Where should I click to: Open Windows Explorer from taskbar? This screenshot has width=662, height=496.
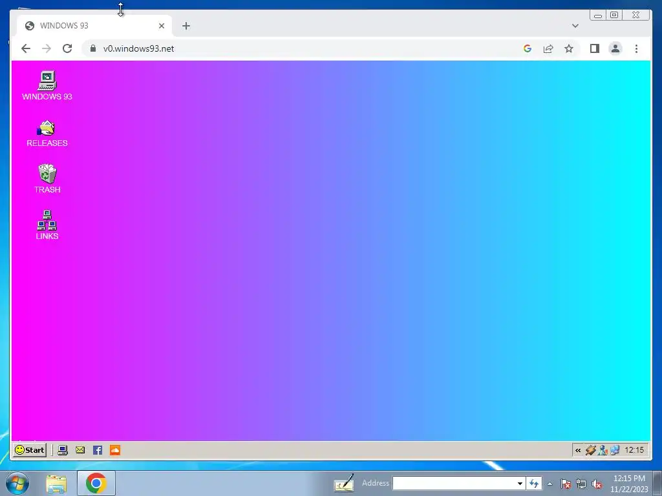click(x=56, y=483)
